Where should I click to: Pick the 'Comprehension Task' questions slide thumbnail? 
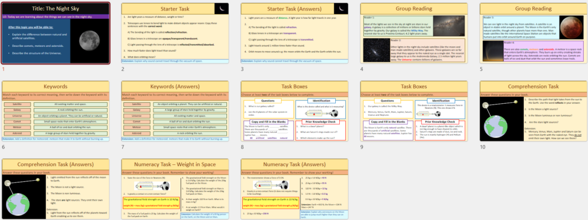[x=534, y=111]
